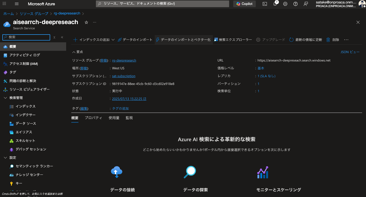
Task: Collapse the 要点 essentials section
Action: point(78,52)
